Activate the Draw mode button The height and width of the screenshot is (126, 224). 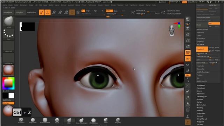coord(48,12)
